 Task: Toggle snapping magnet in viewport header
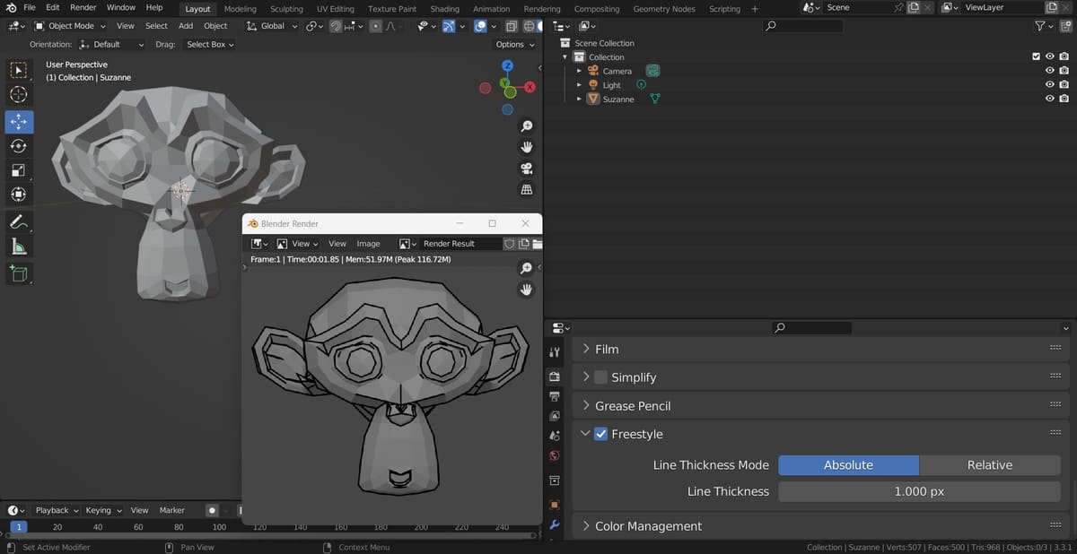pyautogui.click(x=334, y=26)
